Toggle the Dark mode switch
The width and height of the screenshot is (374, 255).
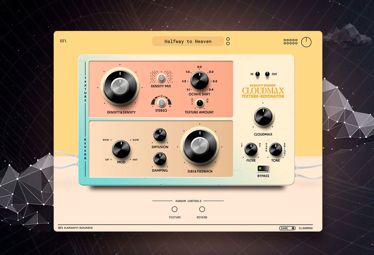click(287, 228)
